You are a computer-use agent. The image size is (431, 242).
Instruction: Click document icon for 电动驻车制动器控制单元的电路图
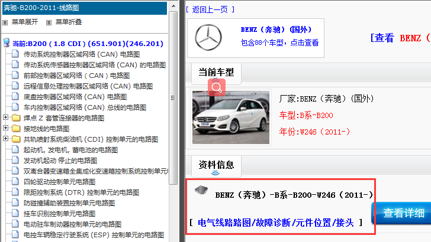point(15,224)
